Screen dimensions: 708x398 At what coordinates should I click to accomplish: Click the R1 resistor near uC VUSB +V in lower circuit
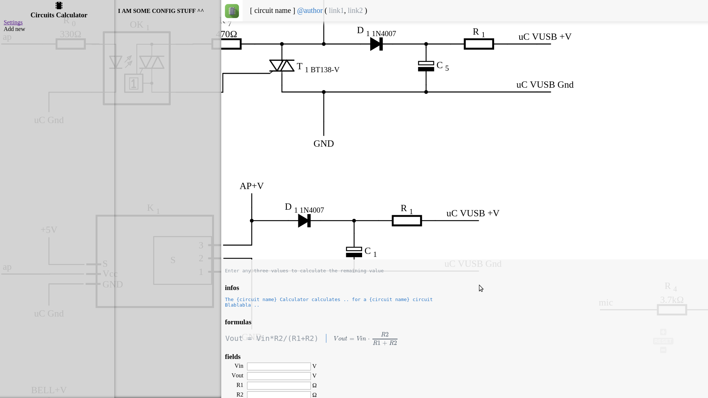(407, 221)
